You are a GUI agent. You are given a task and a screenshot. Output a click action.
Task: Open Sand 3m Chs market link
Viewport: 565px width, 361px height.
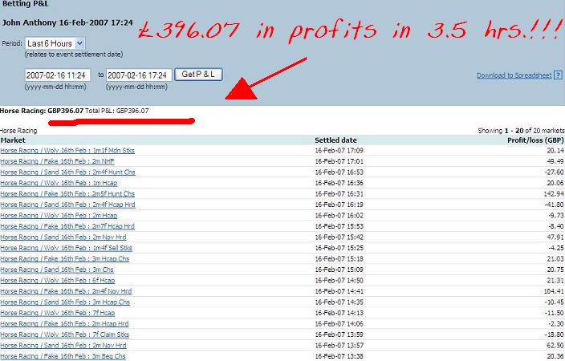tap(57, 270)
